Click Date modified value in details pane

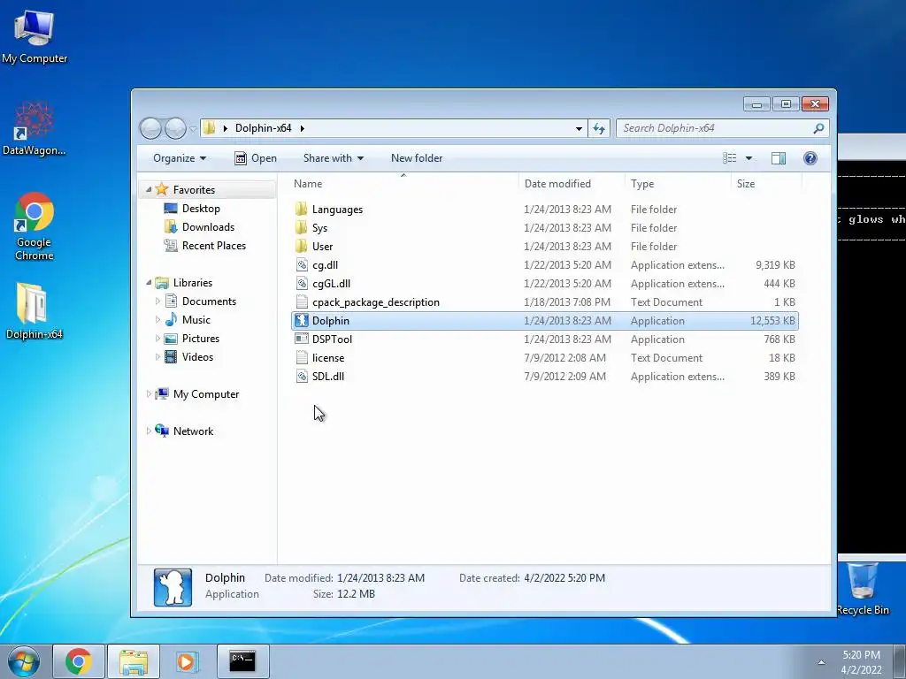(x=380, y=578)
